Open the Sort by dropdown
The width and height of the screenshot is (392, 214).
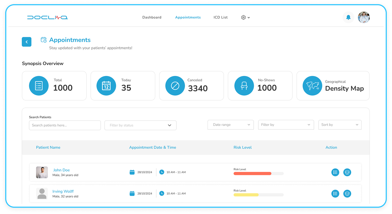(x=340, y=125)
